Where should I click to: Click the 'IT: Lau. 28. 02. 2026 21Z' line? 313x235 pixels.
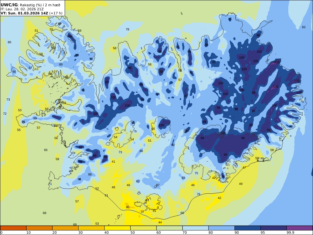[x=22, y=9]
